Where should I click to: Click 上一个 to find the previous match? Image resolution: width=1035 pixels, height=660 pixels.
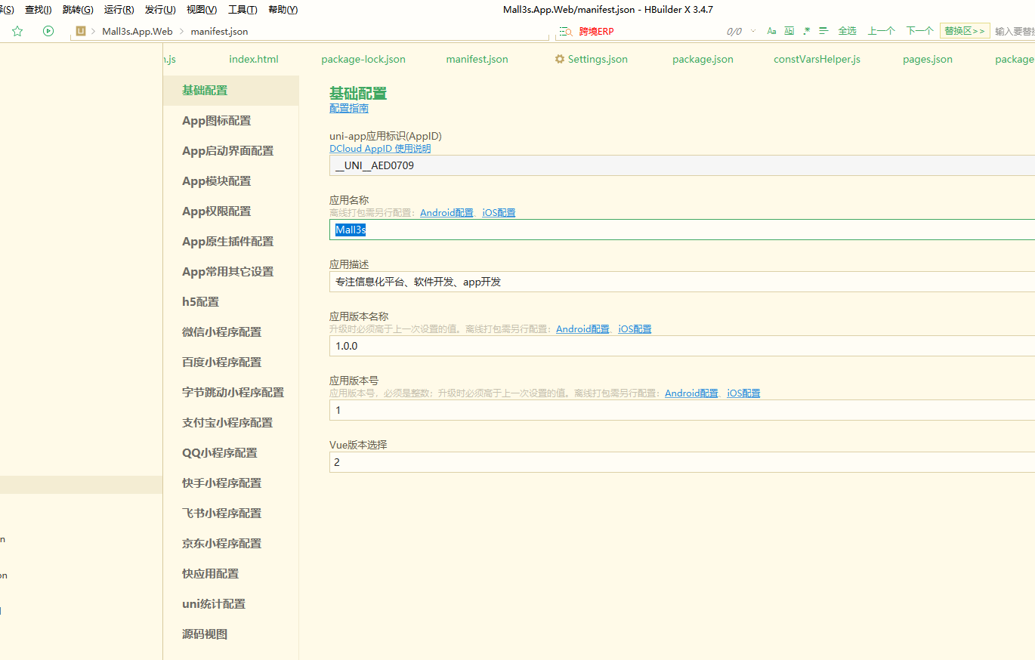[x=882, y=31]
